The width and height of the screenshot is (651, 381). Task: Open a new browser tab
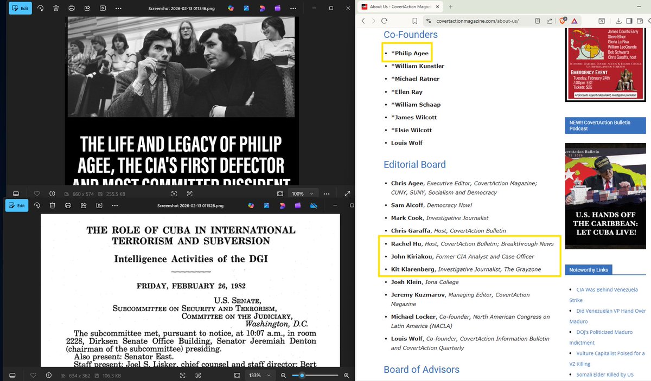coord(451,7)
